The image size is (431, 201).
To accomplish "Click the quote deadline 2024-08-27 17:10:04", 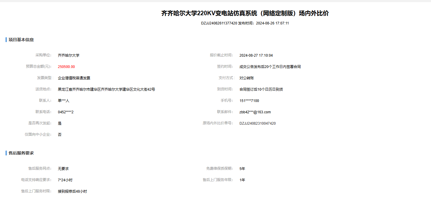I will click(256, 55).
